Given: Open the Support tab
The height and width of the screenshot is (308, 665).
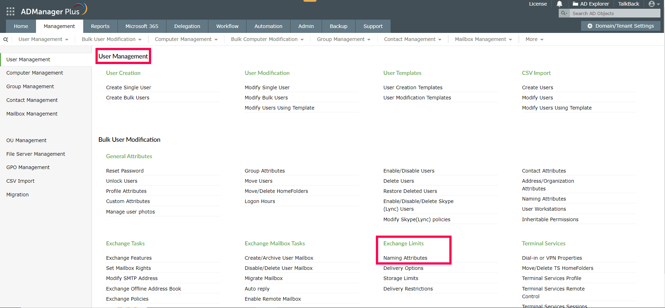Looking at the screenshot, I should (x=373, y=26).
